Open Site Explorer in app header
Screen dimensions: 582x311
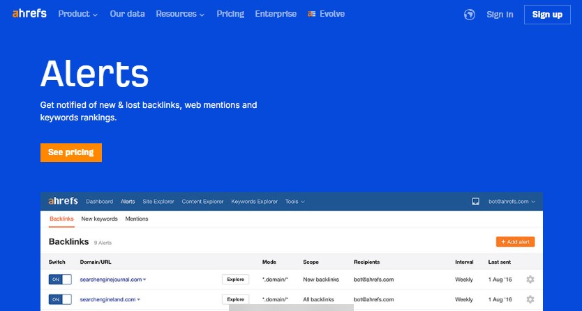[158, 201]
